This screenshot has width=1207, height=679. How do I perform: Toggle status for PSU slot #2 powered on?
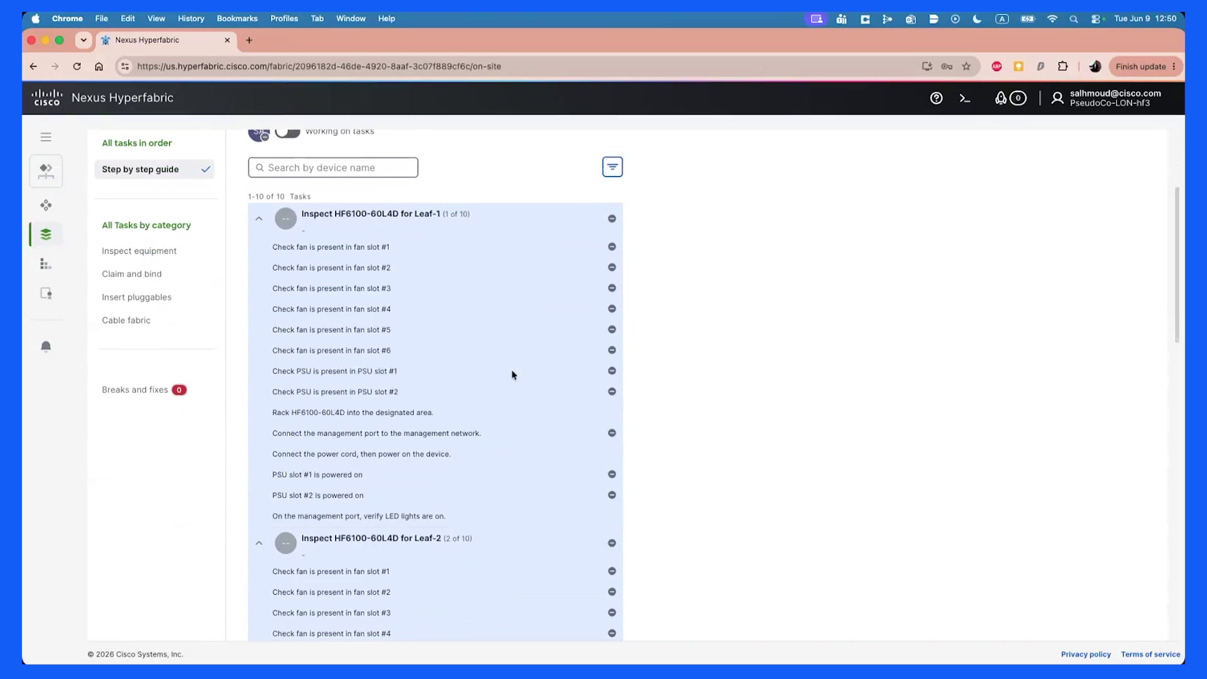tap(612, 495)
